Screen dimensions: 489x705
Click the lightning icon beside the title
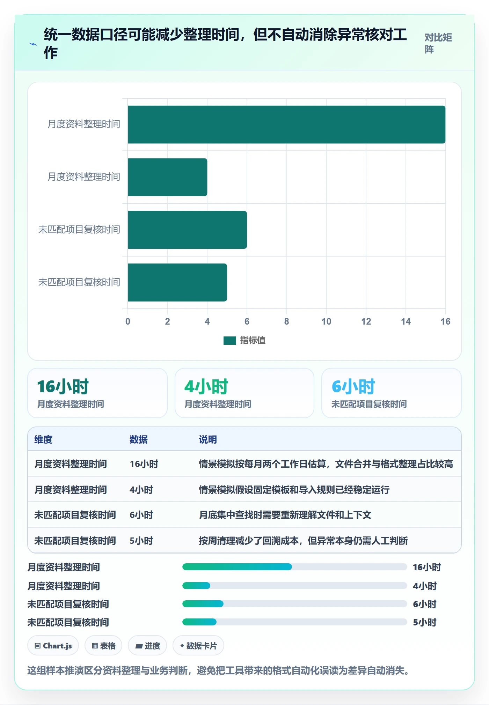point(33,44)
